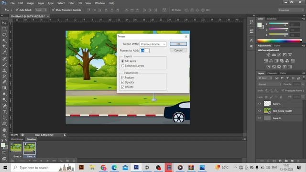Open the Window menu
Screen dimensions: 306x172
pyautogui.click(x=100, y=3)
